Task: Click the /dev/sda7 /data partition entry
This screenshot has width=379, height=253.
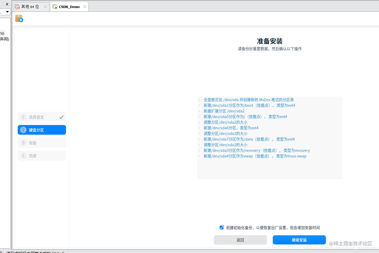Action: (x=249, y=139)
